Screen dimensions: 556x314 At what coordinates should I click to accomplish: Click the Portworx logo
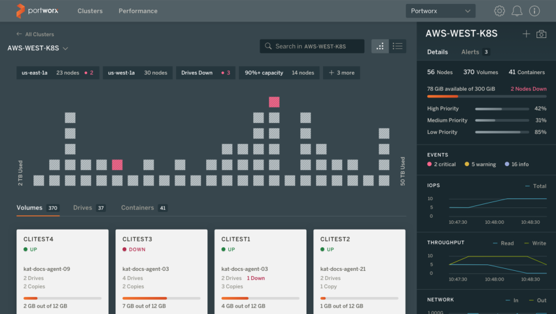click(37, 11)
